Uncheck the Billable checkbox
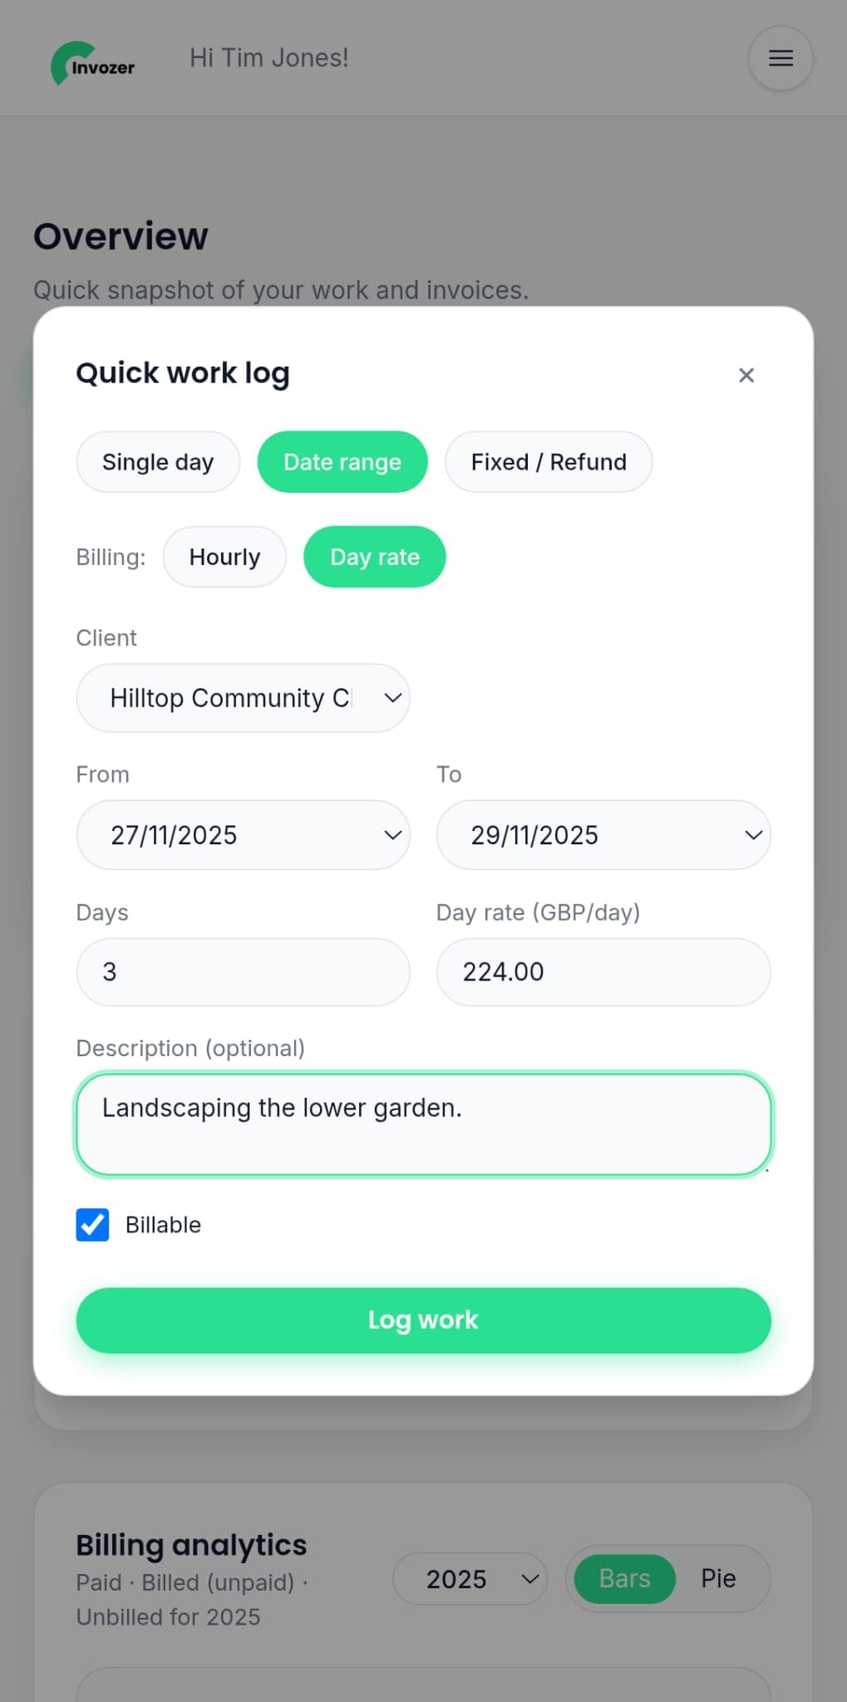The image size is (847, 1702). (x=92, y=1224)
